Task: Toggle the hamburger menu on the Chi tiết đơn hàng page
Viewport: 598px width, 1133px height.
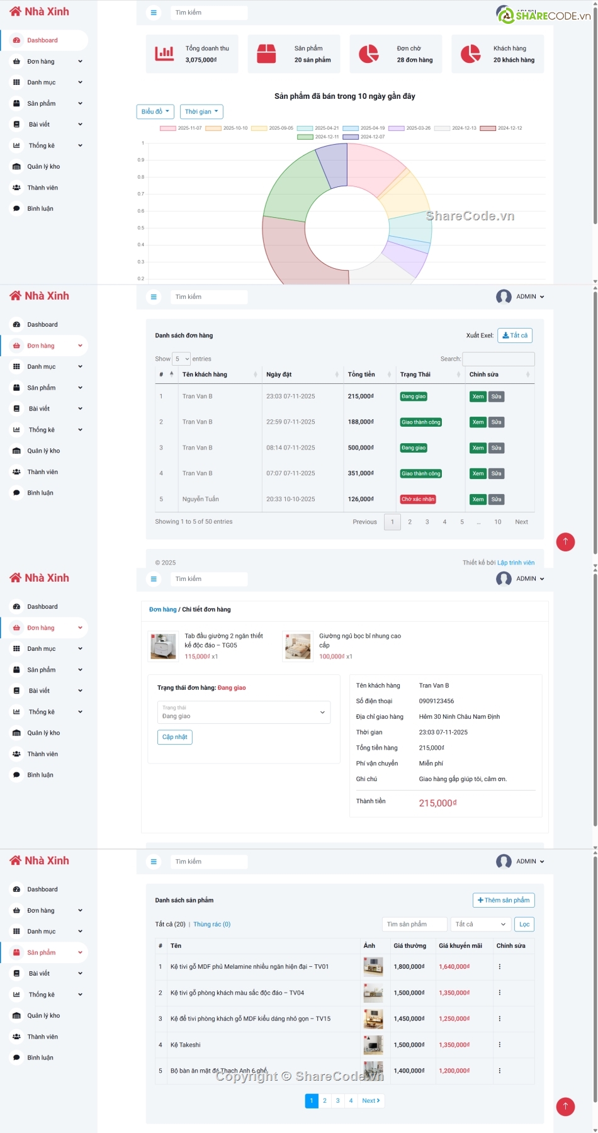Action: [154, 579]
